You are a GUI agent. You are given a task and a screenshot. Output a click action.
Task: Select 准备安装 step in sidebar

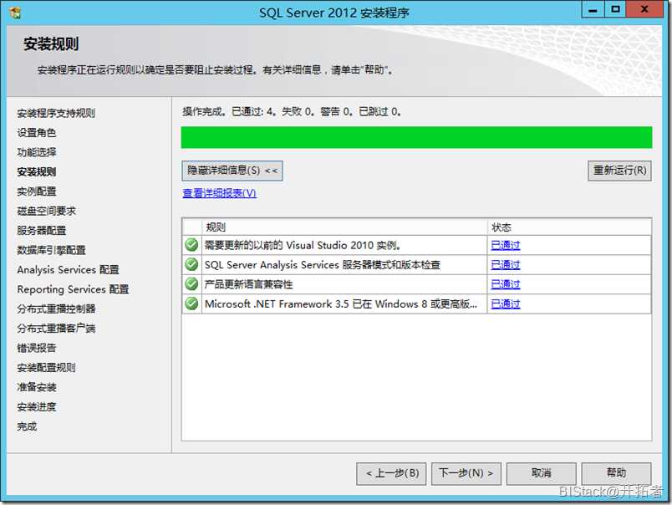tap(37, 387)
